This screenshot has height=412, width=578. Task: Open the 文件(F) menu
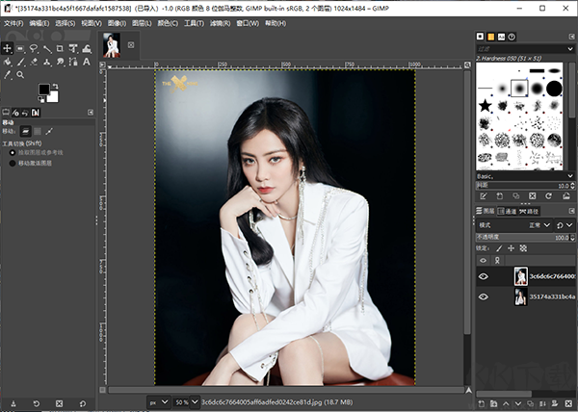(13, 21)
